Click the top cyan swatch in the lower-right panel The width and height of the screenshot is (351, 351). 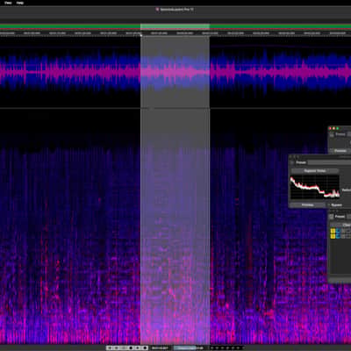[x=338, y=231]
